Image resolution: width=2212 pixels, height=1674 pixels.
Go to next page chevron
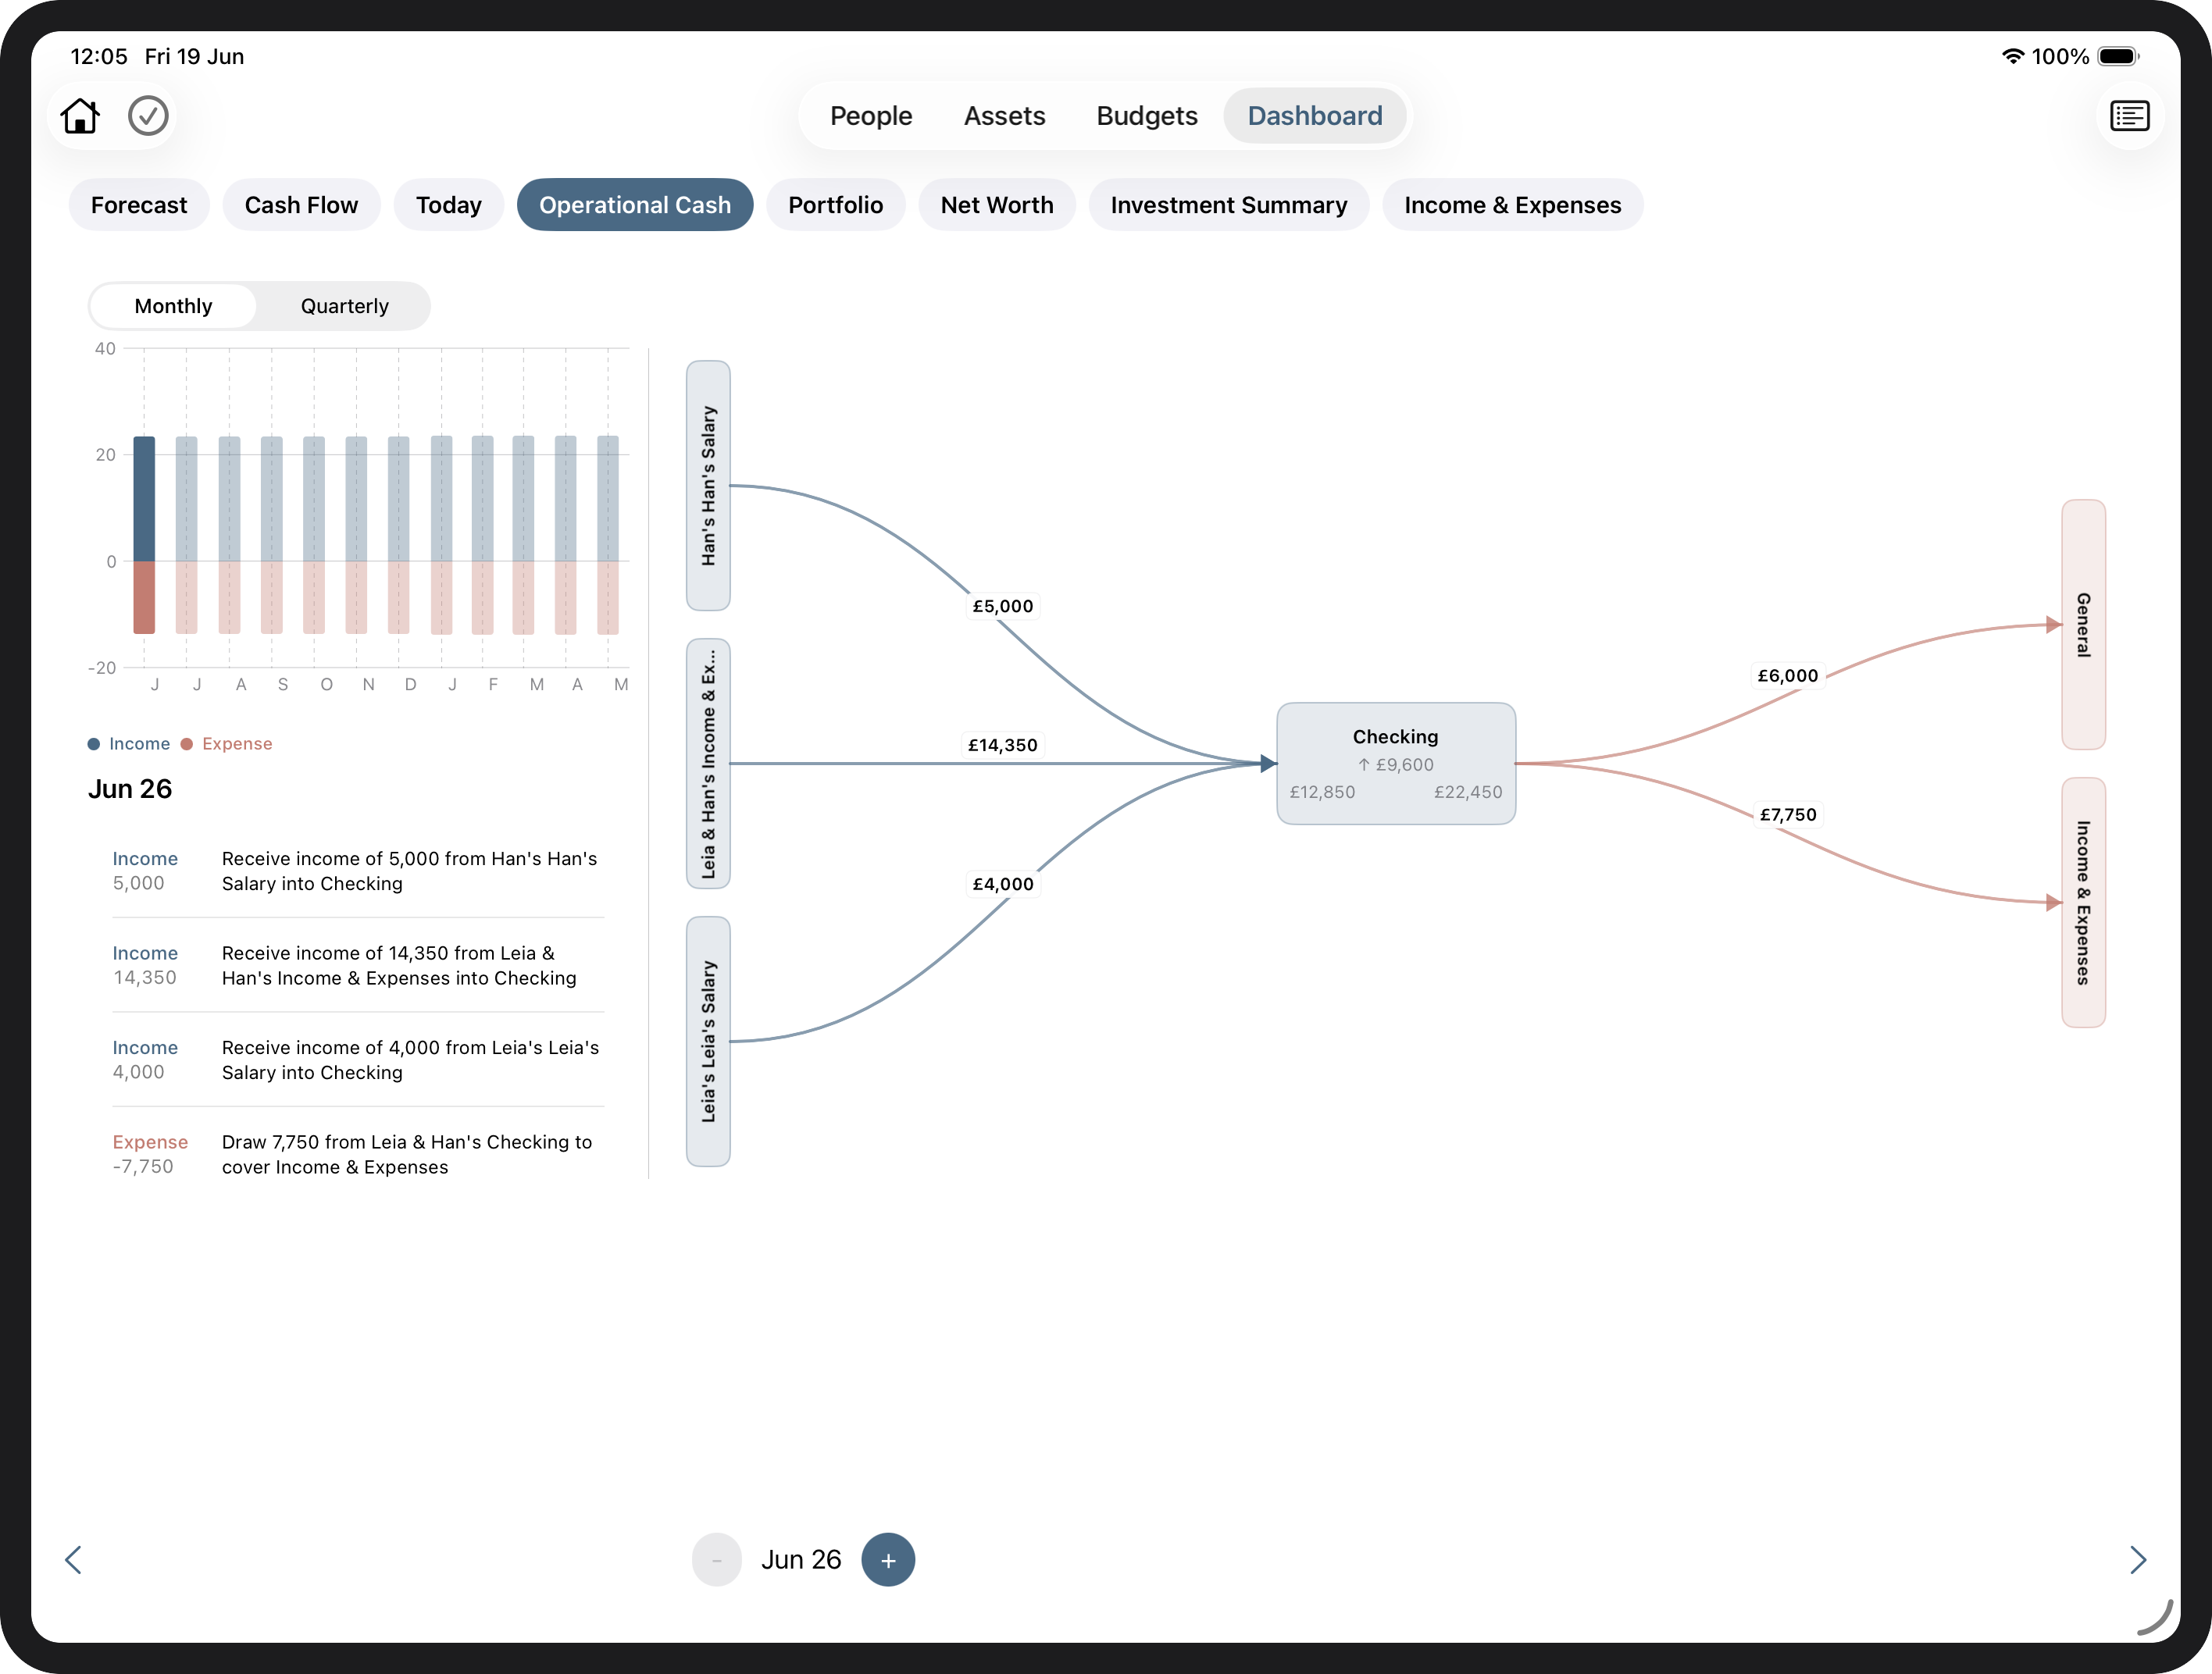coord(2137,1559)
